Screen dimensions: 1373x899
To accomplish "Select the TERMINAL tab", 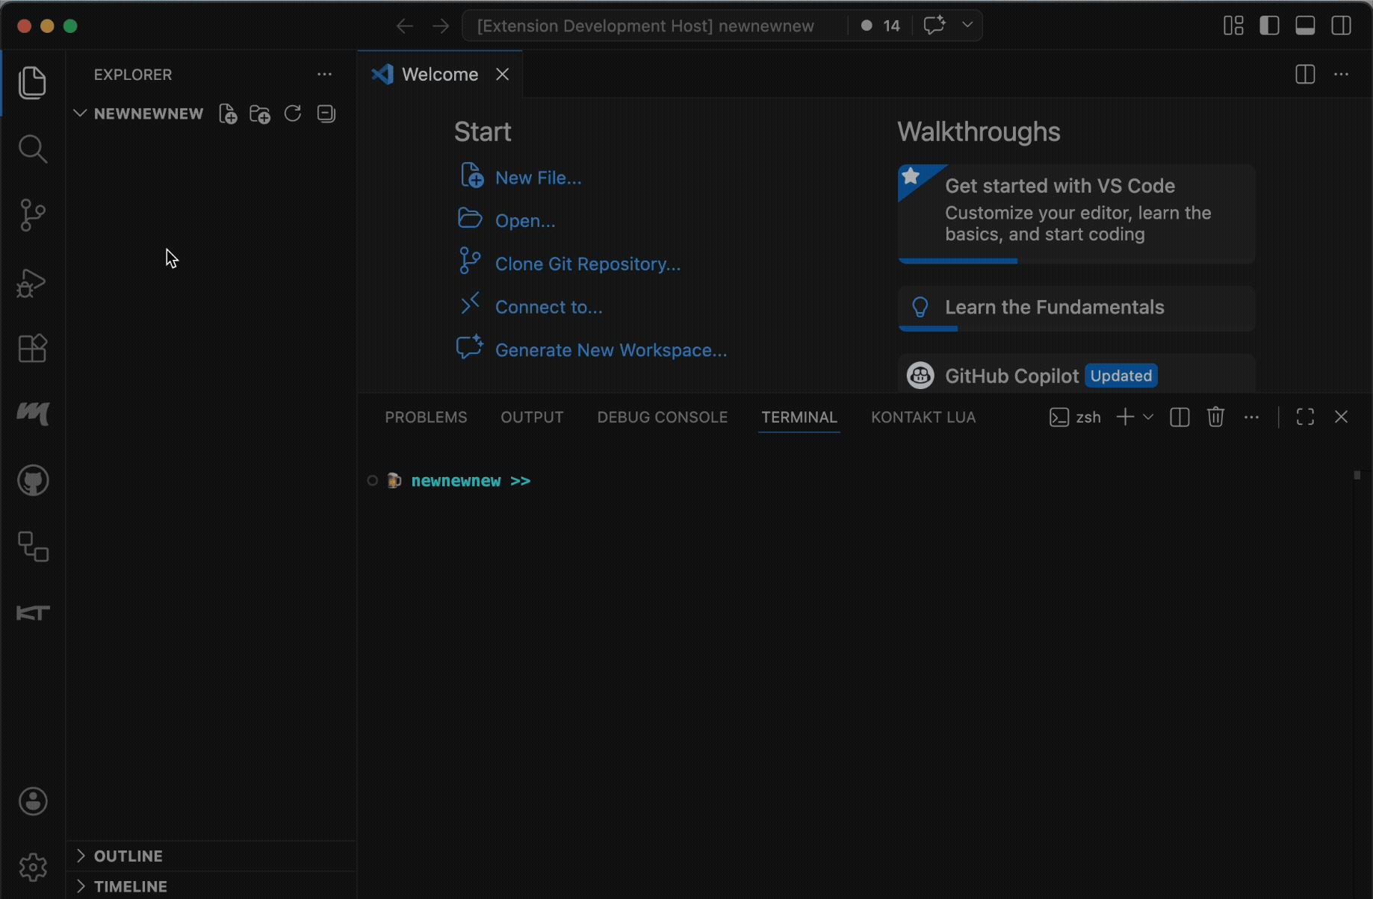I will pos(799,417).
